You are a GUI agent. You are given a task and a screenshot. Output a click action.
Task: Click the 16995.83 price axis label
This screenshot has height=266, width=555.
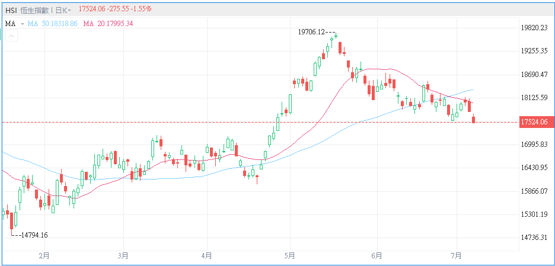534,145
